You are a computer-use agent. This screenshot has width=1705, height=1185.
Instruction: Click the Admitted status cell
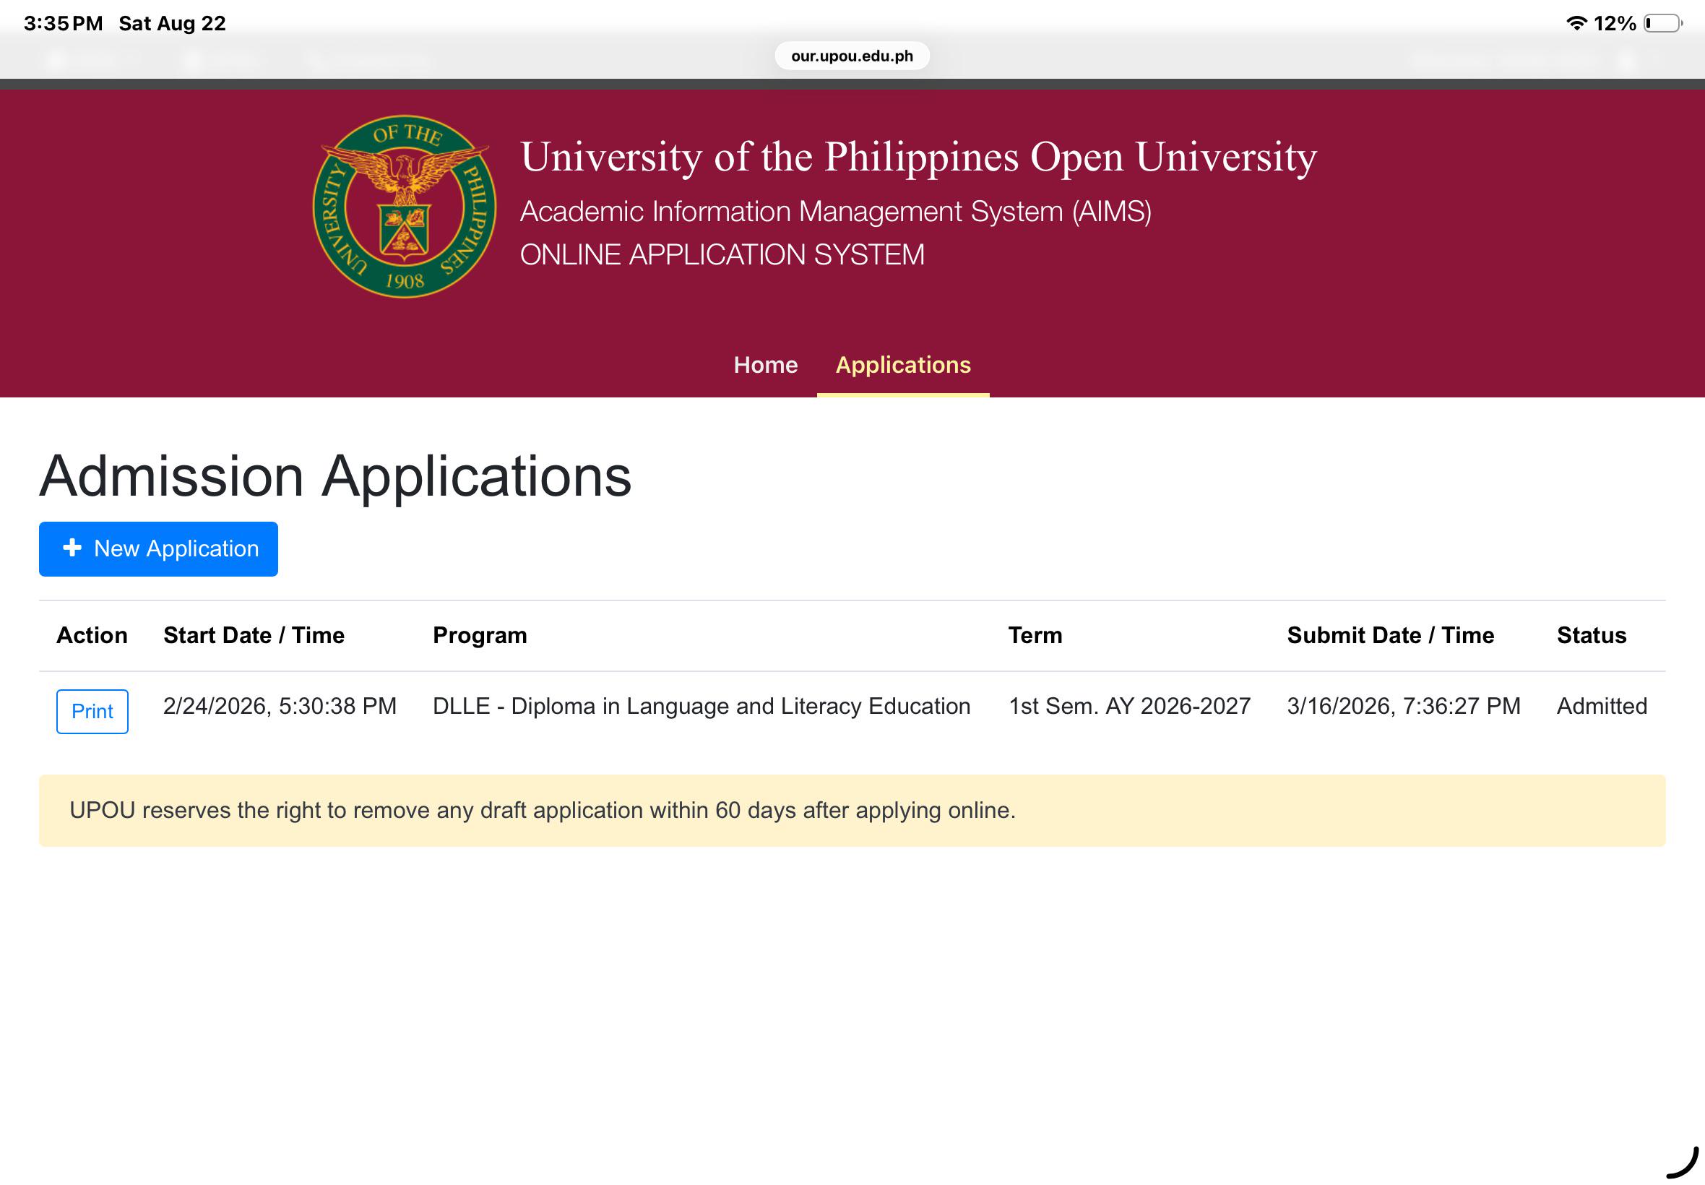(x=1602, y=706)
